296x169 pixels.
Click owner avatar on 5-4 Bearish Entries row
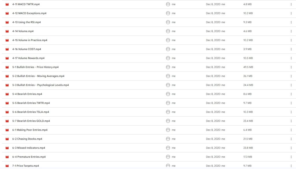pos(168,94)
